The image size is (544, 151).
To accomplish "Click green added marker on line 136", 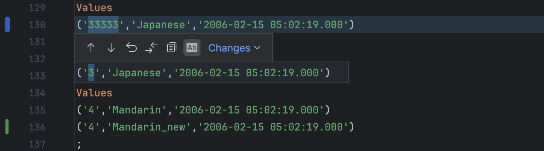I will click(7, 127).
